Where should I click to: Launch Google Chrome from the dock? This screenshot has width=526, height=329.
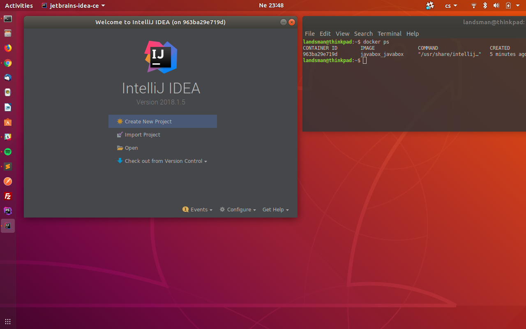pos(8,63)
